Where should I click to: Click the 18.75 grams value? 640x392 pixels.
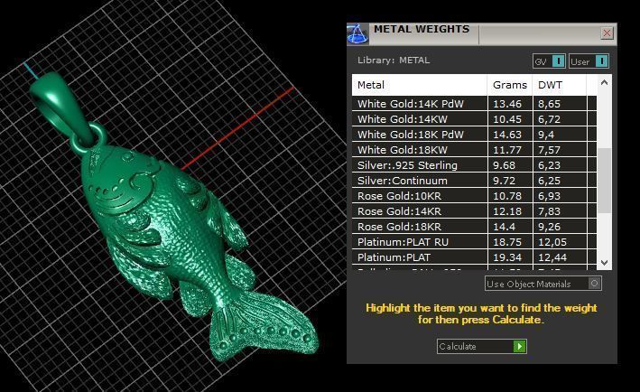click(507, 242)
